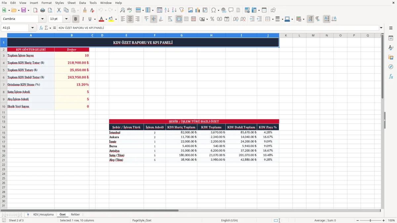Open Sidebar Functions fx panel
Image resolution: width=397 pixels, height=223 pixels.
pos(391,77)
